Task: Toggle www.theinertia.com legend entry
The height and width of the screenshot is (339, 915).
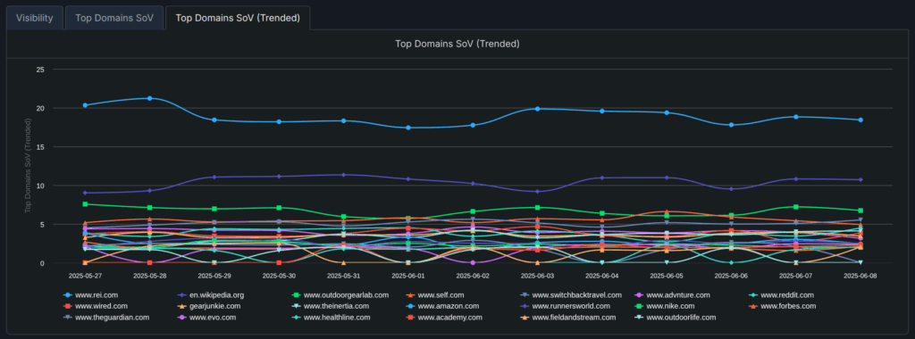Action: [330, 306]
